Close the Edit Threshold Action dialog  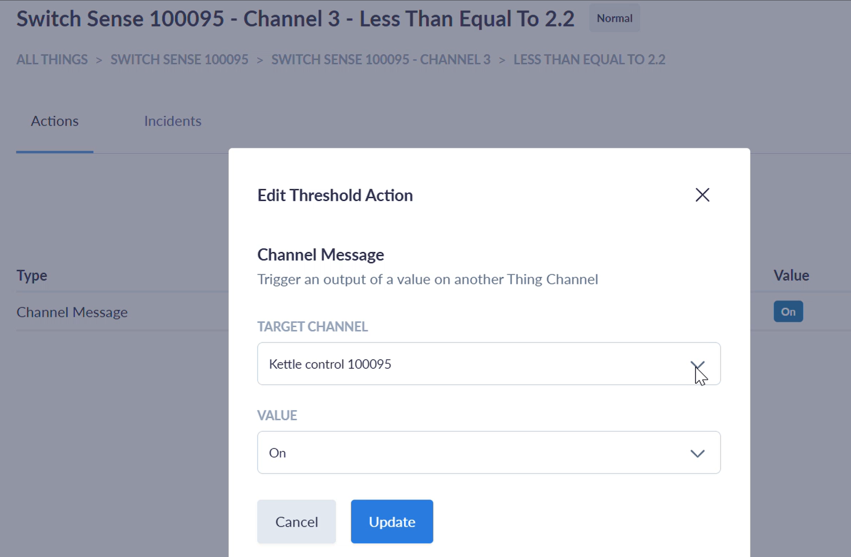pos(702,195)
